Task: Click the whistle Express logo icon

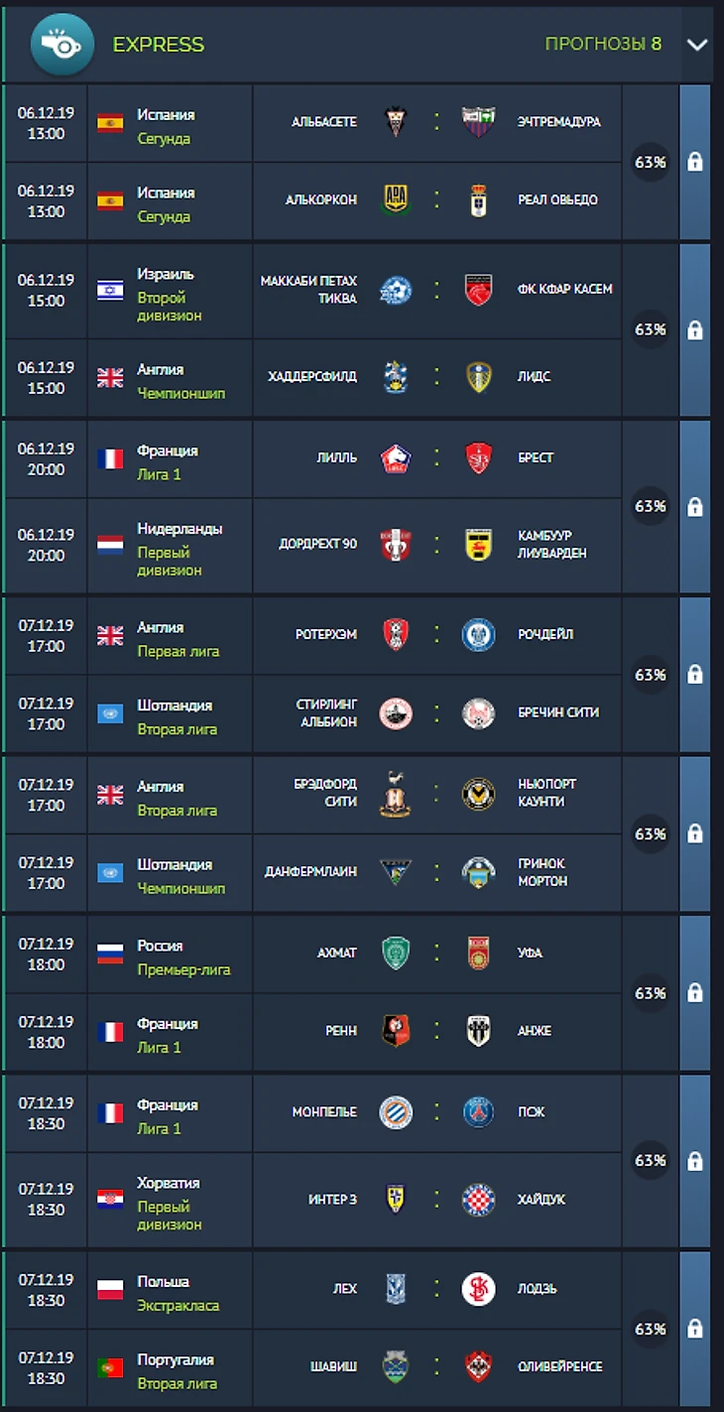Action: click(x=62, y=44)
